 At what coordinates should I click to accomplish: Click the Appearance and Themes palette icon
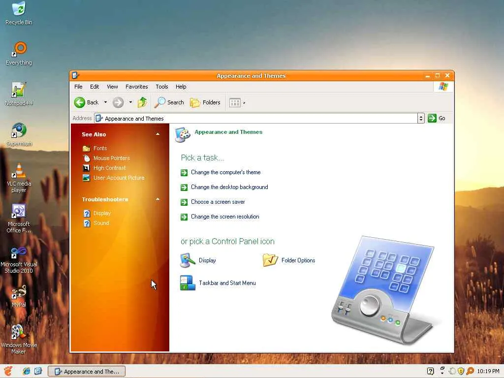point(183,135)
